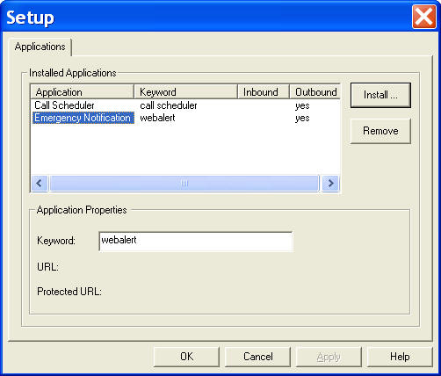Click the call scheduler keyword cell
This screenshot has height=376, width=441.
(169, 105)
